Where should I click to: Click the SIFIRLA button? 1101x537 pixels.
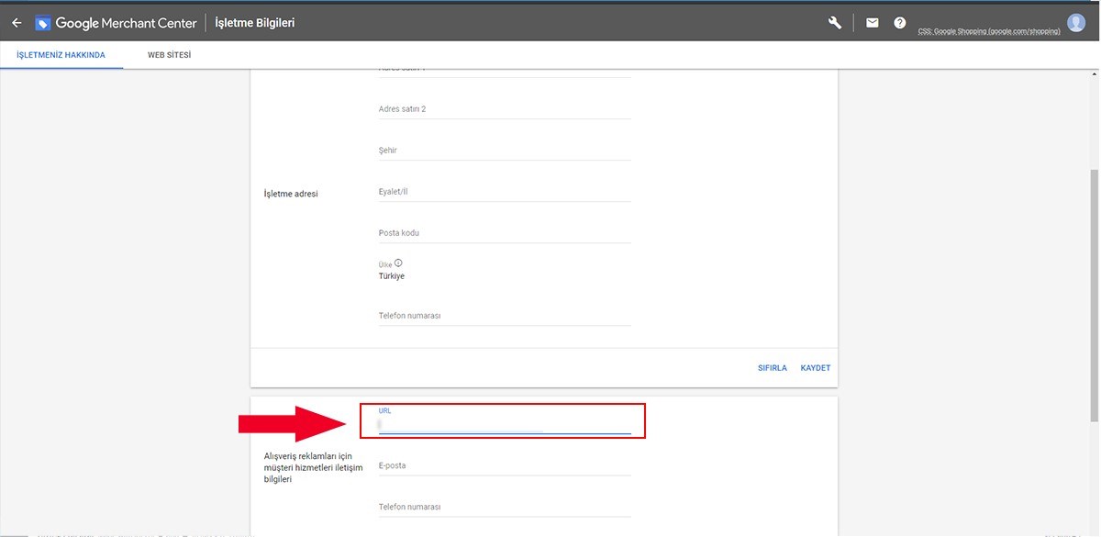[x=773, y=368]
